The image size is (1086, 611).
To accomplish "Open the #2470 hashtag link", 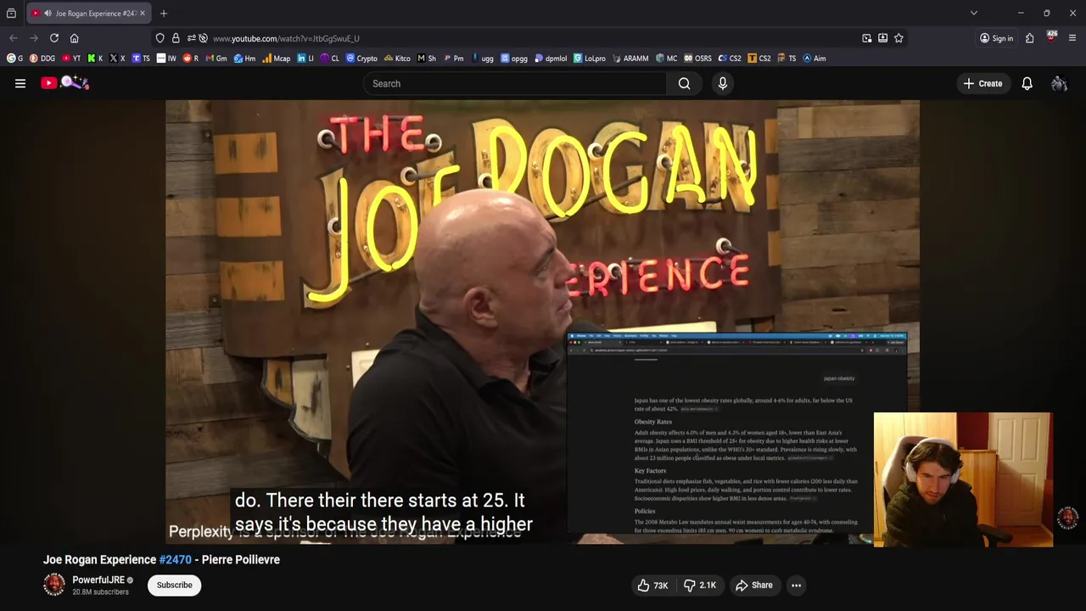I will [x=176, y=560].
